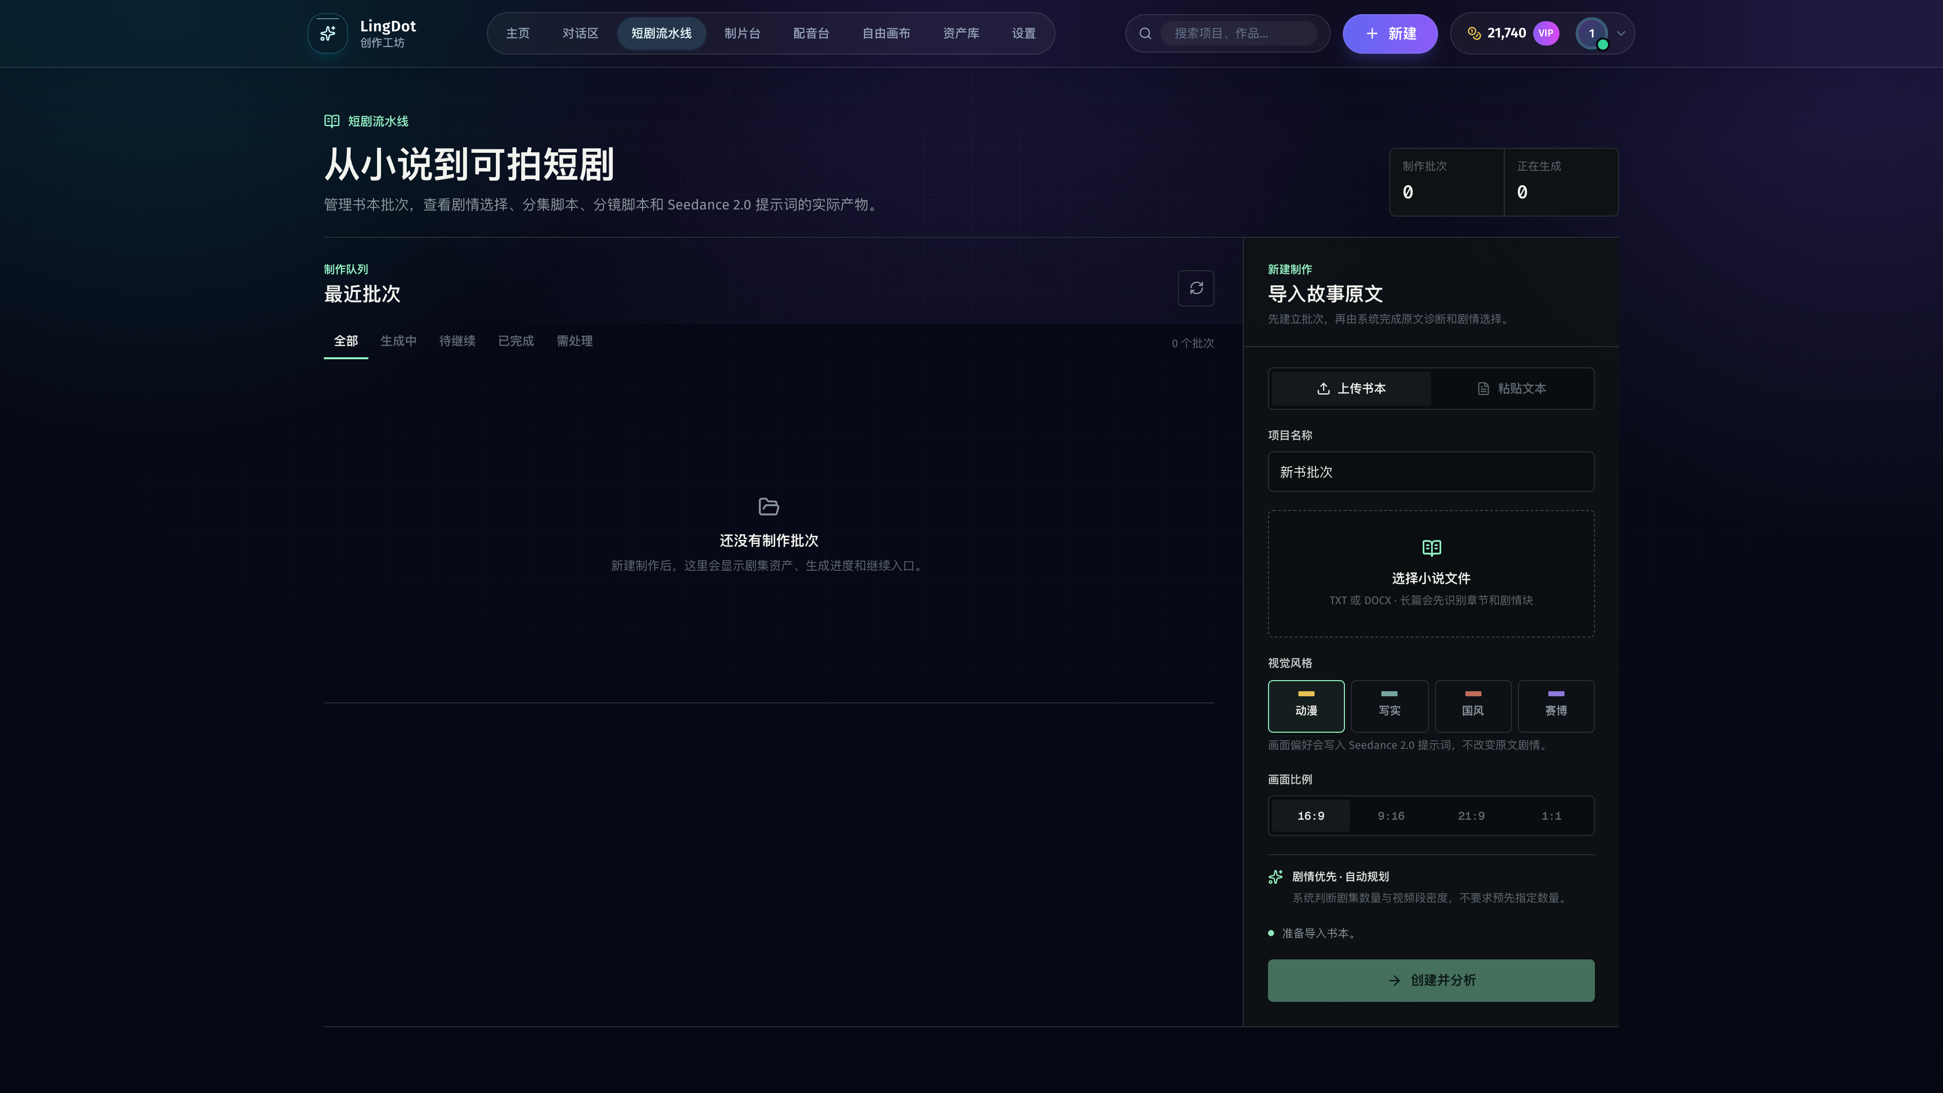Click the LingDot sparkle logo icon
The width and height of the screenshot is (1943, 1093).
327,33
